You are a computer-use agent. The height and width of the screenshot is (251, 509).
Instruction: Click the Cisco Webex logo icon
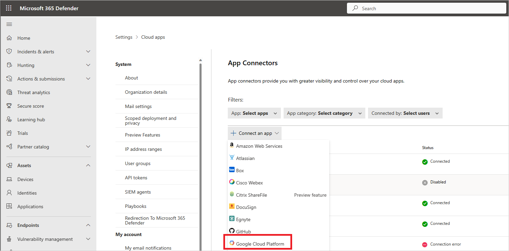click(x=232, y=182)
